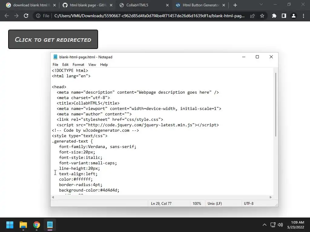Click the '<title>CollabHTML5</title>' line
Screen dimensions: 310x232
click(x=88, y=103)
